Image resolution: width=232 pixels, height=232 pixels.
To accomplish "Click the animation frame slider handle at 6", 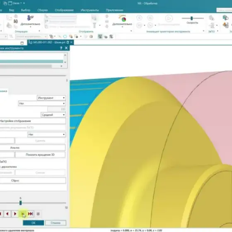I will click(21, 203).
